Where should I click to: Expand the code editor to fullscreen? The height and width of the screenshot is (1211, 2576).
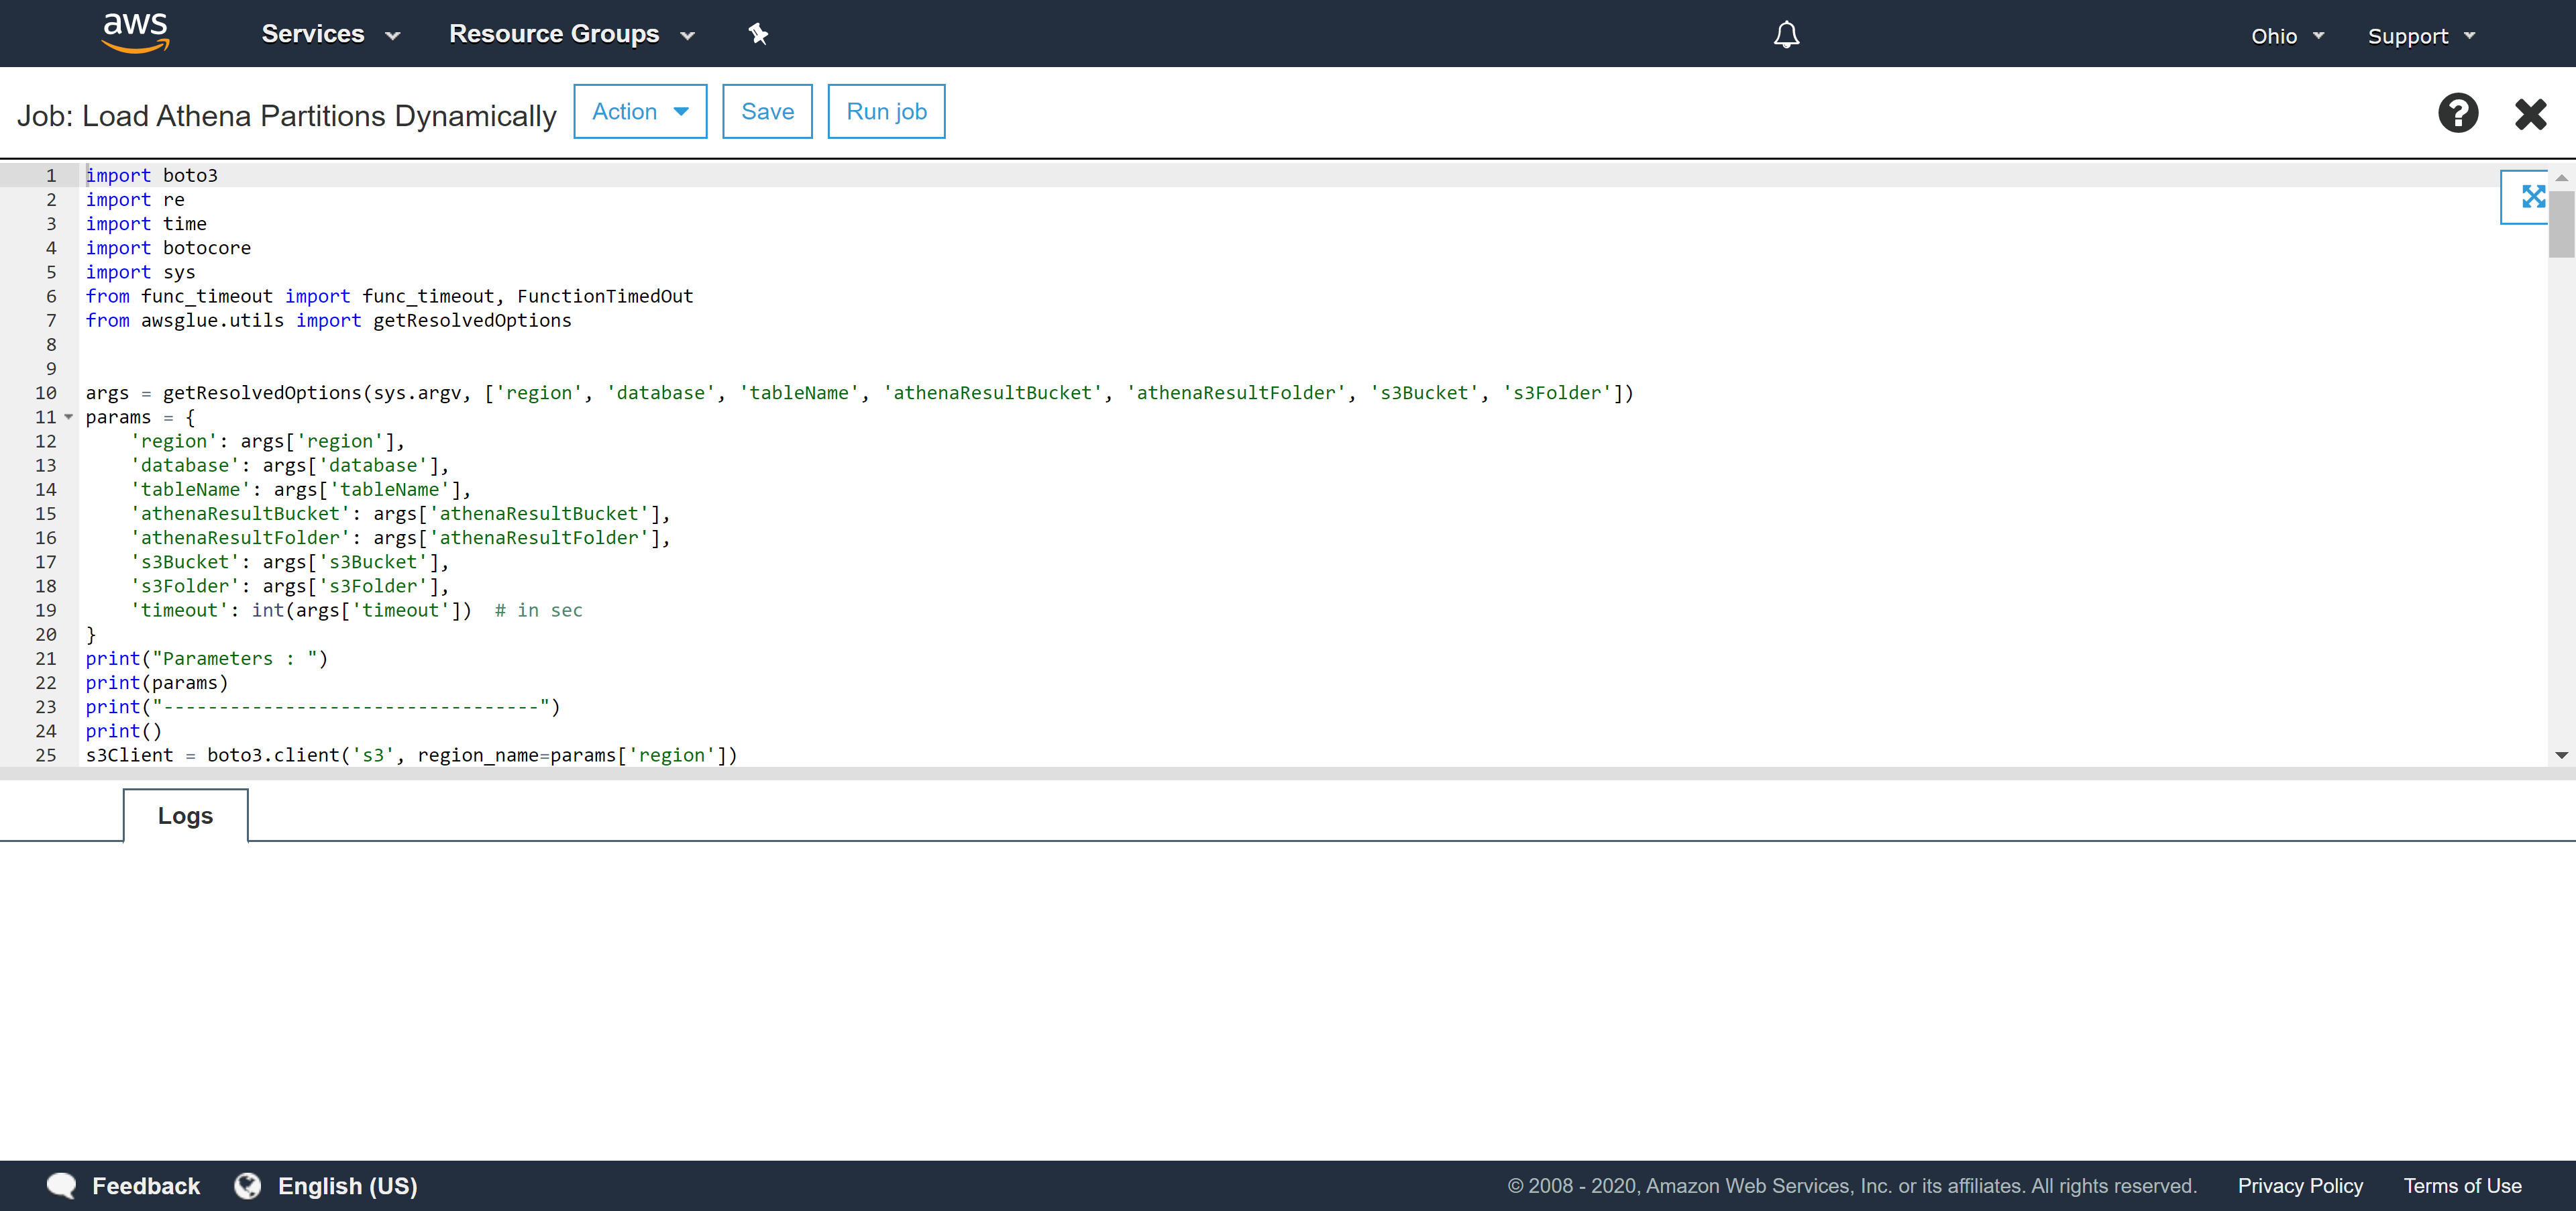tap(2531, 197)
